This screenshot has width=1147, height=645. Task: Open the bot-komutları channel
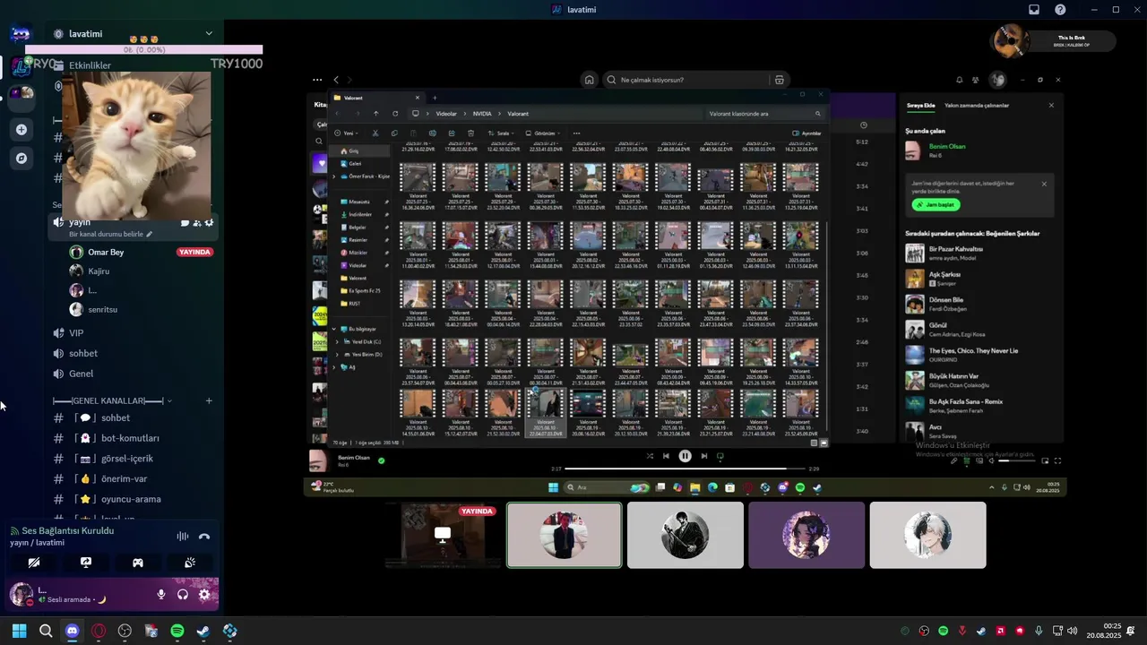pos(133,438)
